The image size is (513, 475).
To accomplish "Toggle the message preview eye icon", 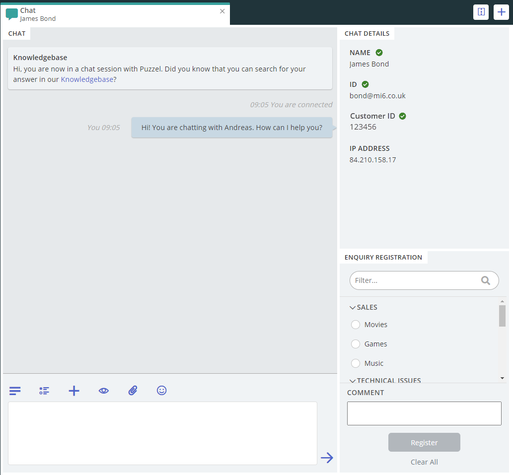I will pos(103,391).
